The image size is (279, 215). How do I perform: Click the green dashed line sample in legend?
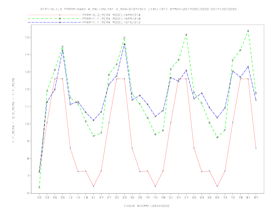coord(55,19)
